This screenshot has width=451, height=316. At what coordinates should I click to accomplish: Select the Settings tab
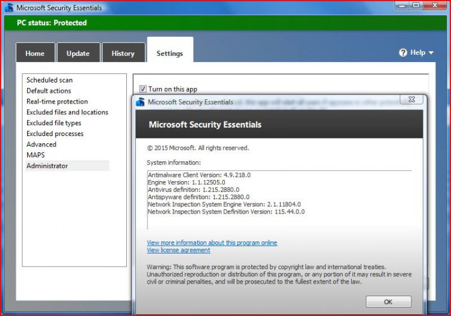point(170,50)
